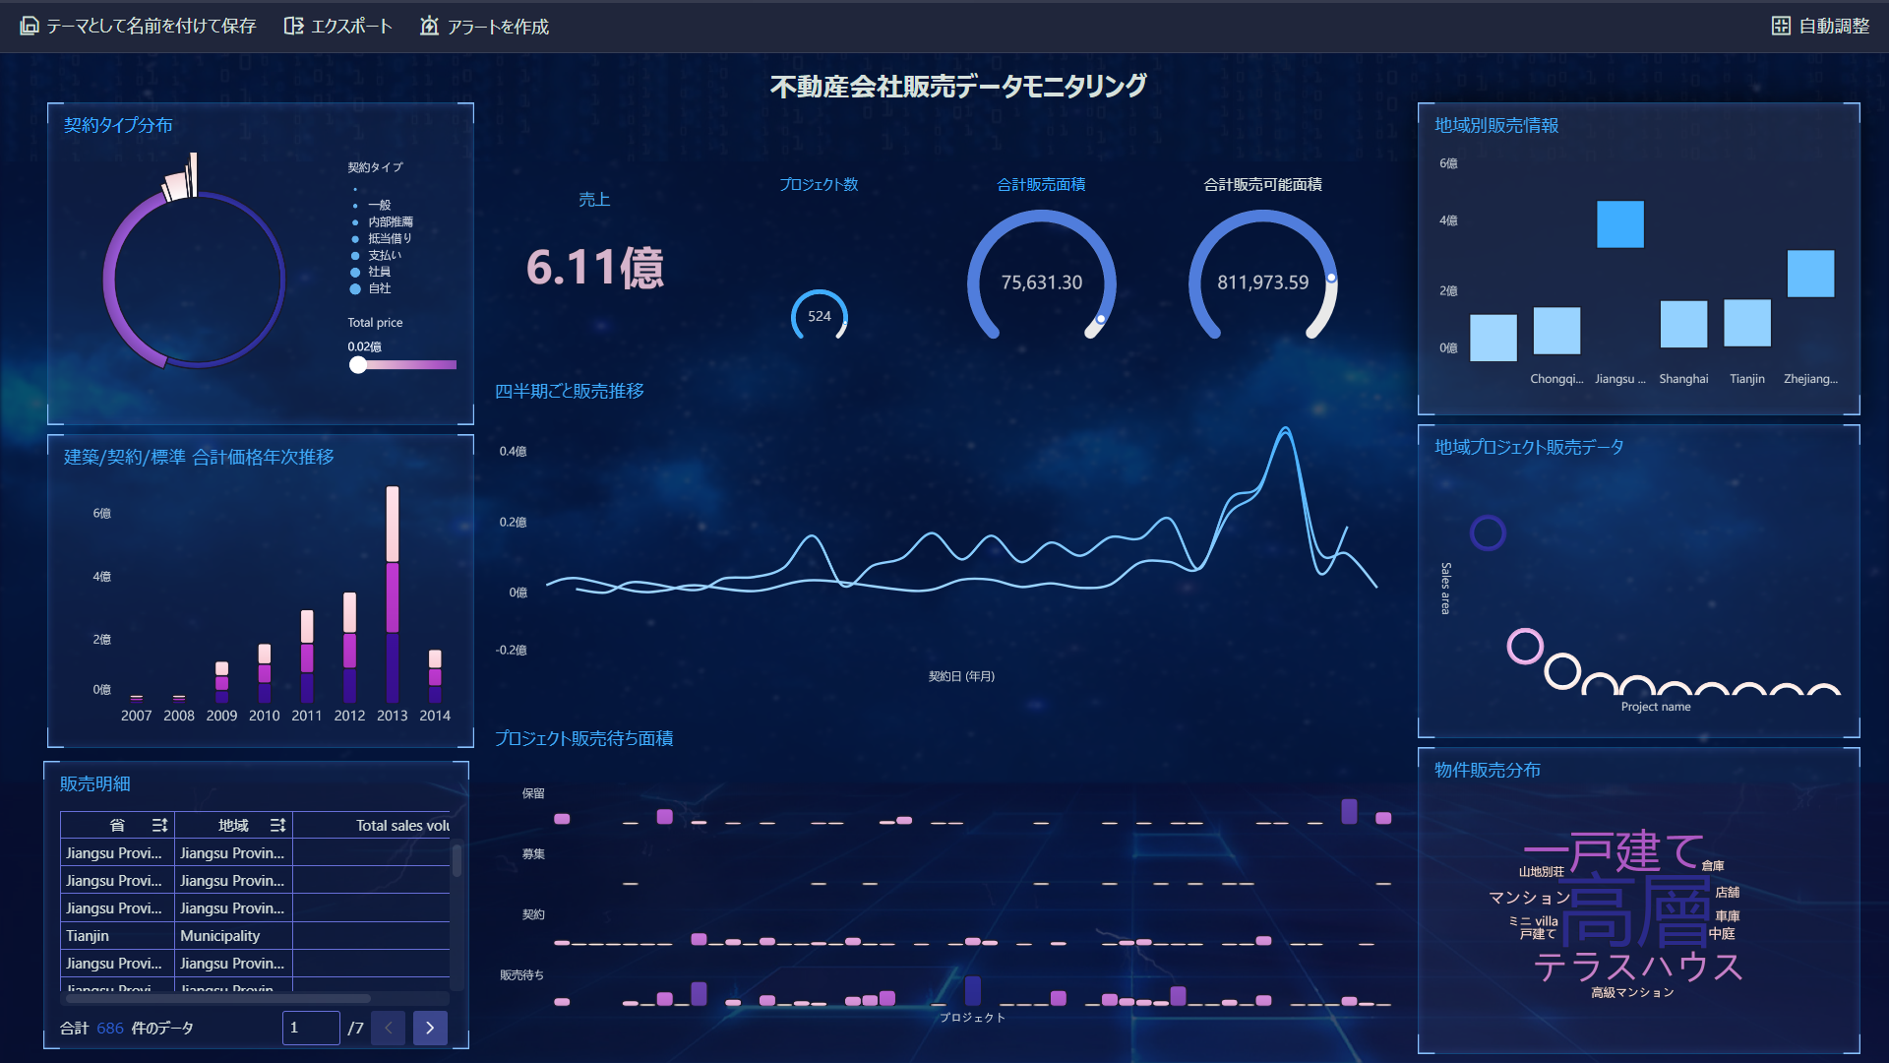
Task: Click the Export icon in toolbar
Action: click(x=293, y=27)
